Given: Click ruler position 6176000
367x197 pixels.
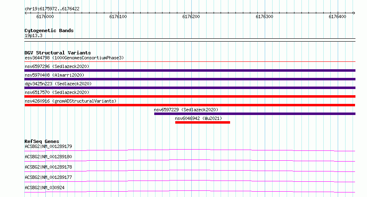Looking at the screenshot, I should tap(45, 16).
